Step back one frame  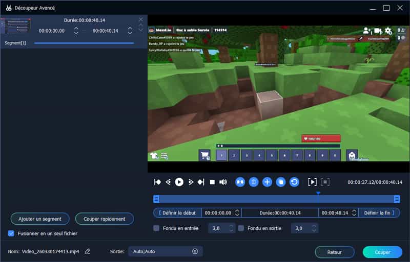(168, 182)
